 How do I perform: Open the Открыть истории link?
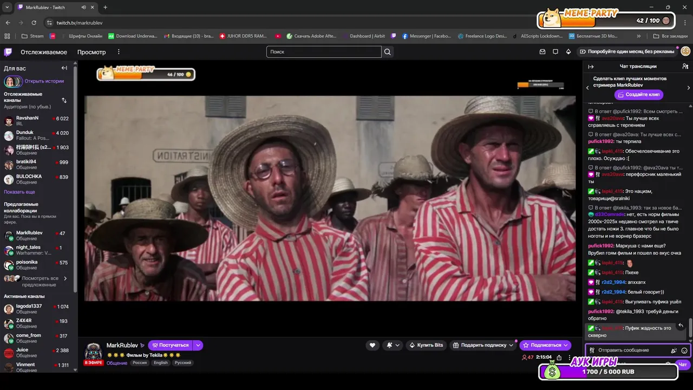tap(44, 81)
